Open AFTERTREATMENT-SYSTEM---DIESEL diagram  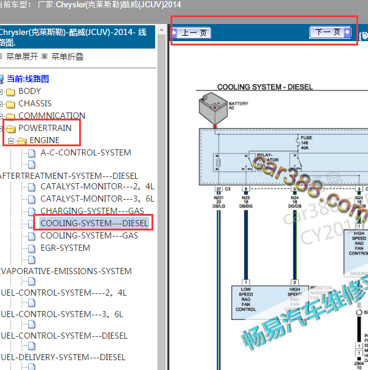[69, 176]
